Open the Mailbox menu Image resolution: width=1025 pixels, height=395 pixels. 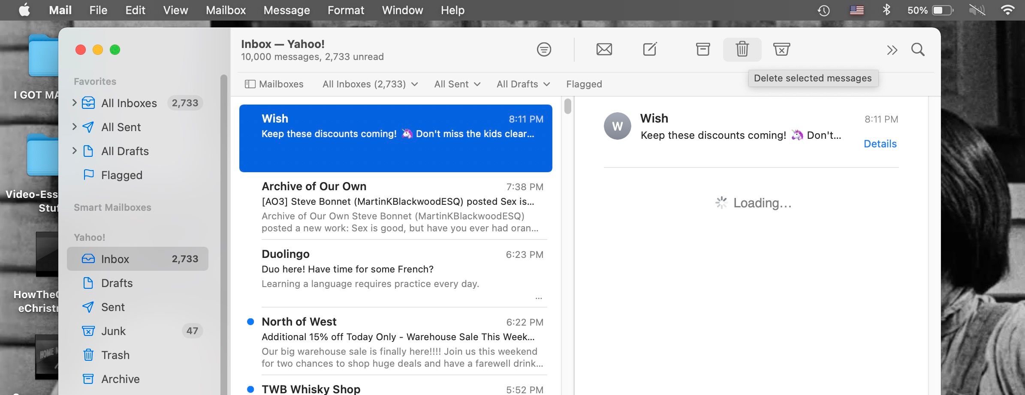pos(226,10)
